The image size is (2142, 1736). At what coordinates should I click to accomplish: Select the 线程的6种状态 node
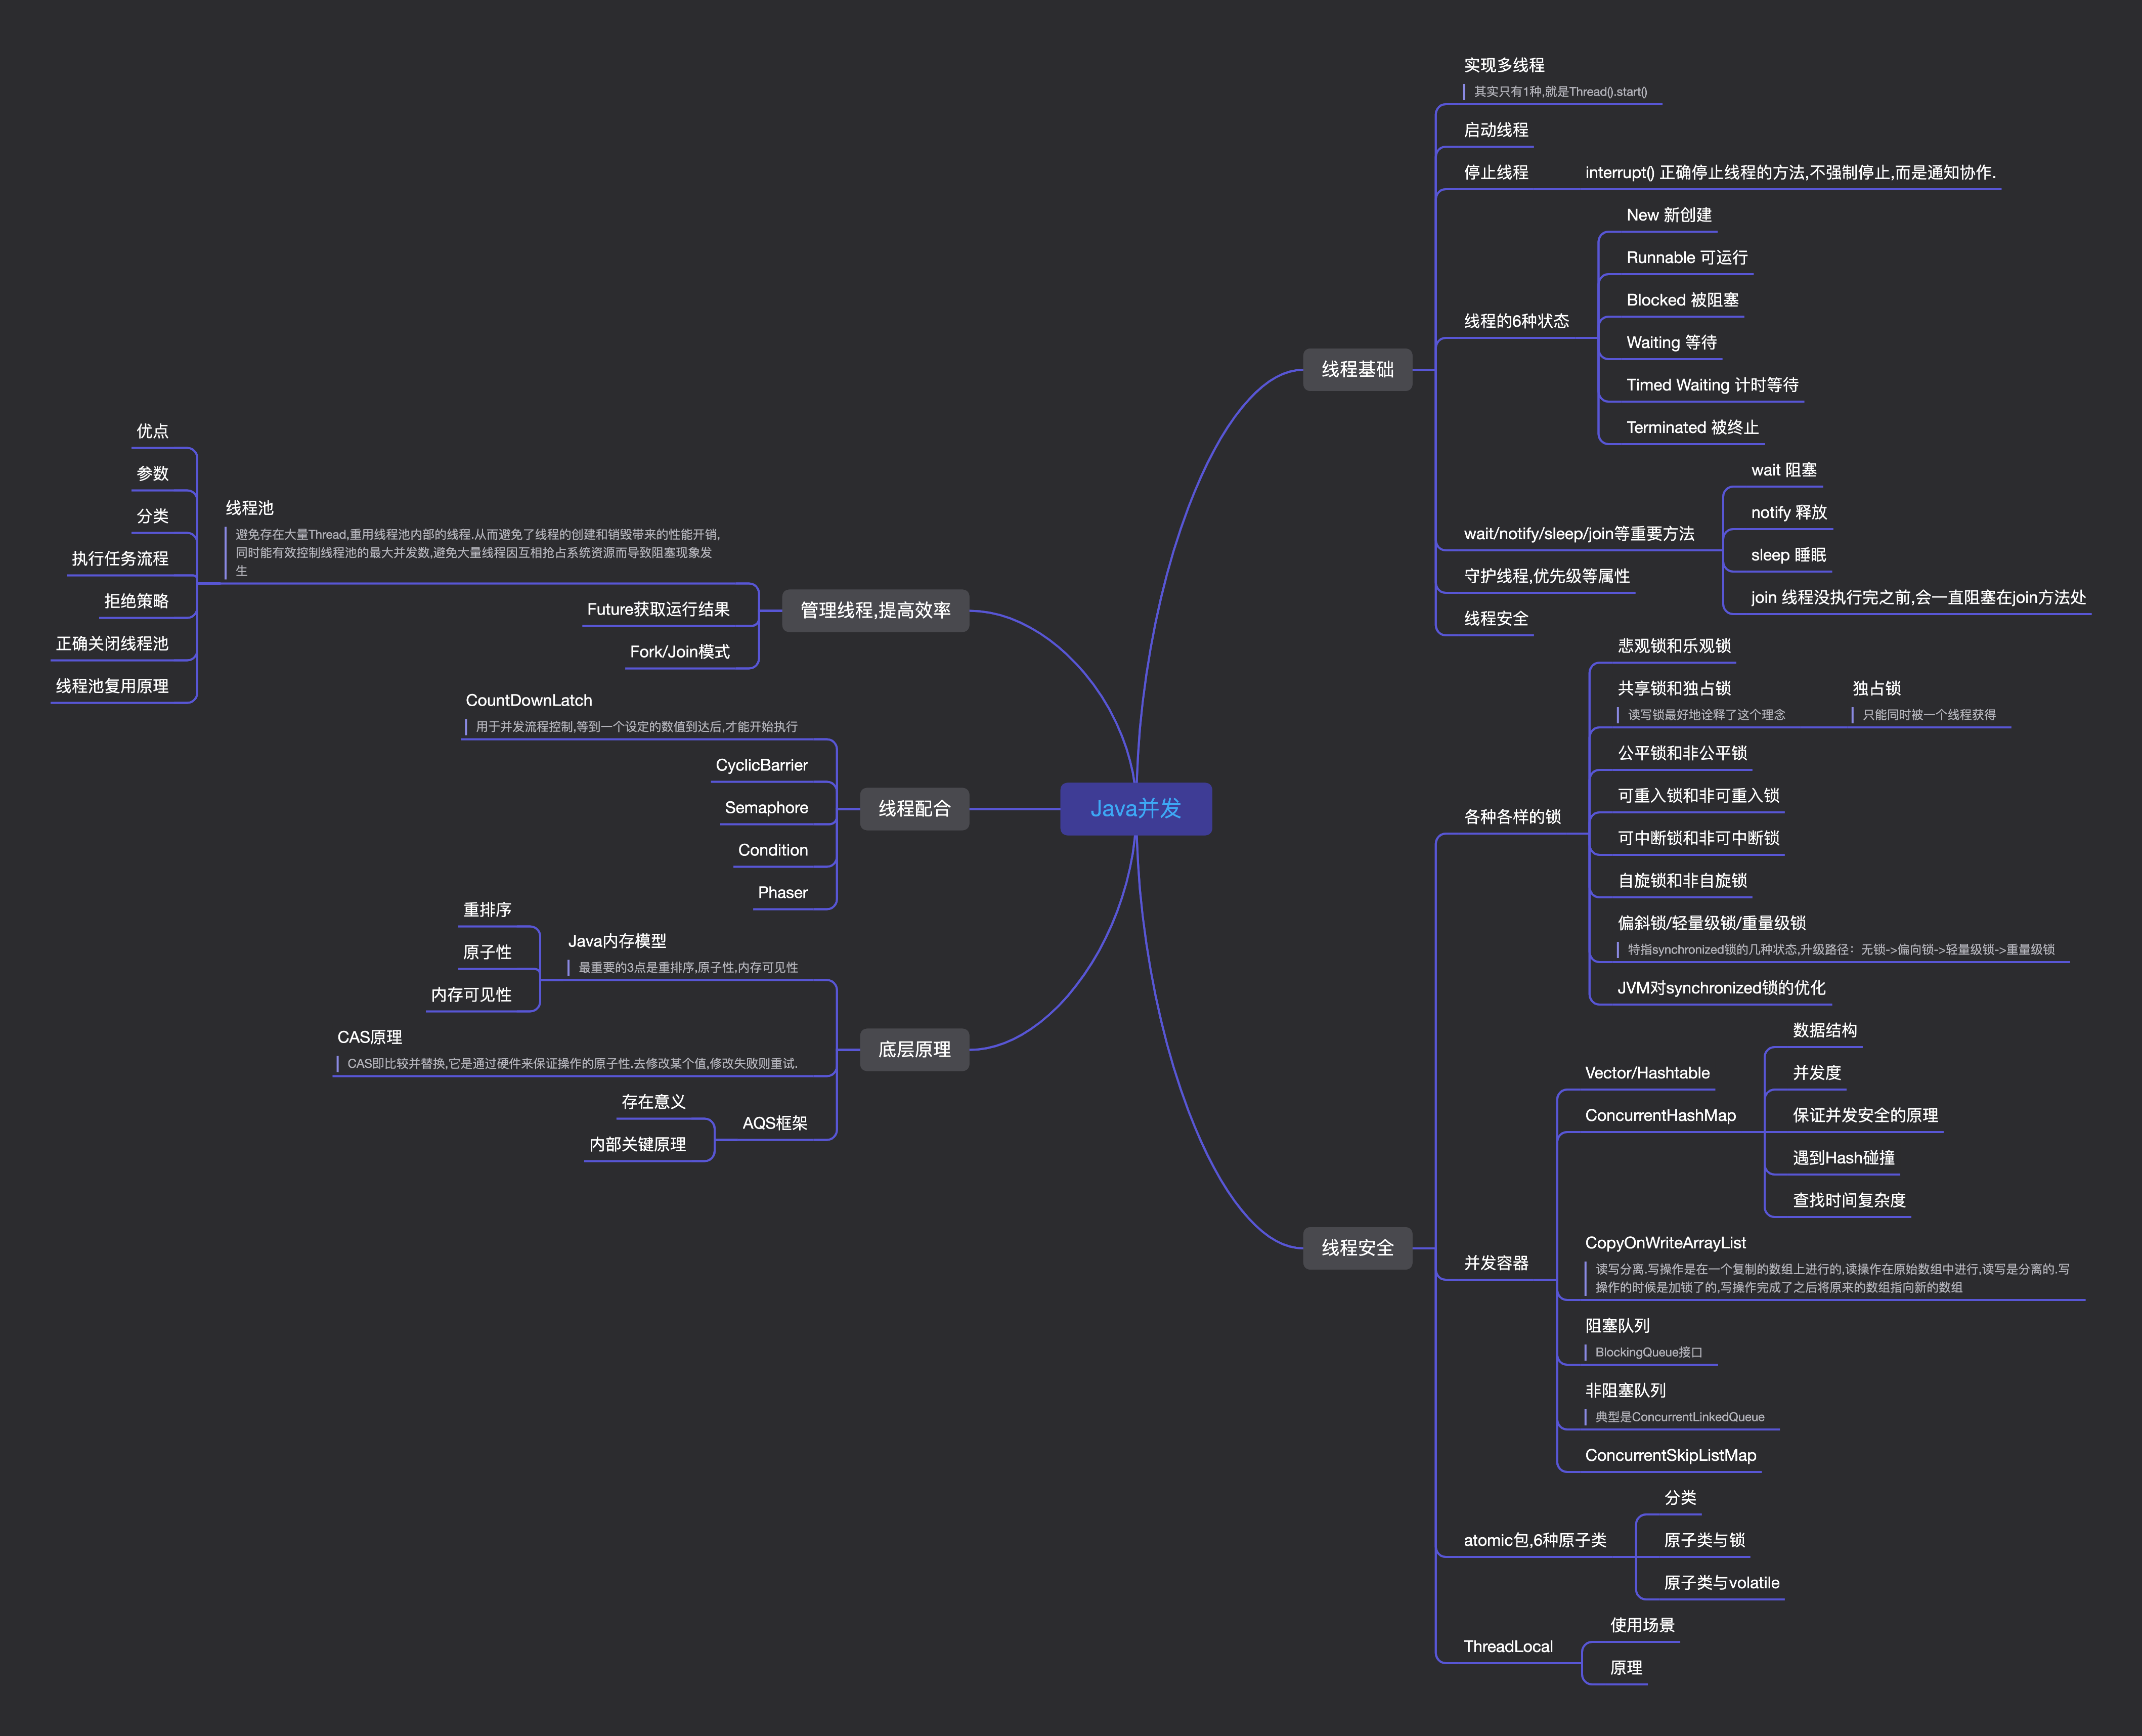1515,321
